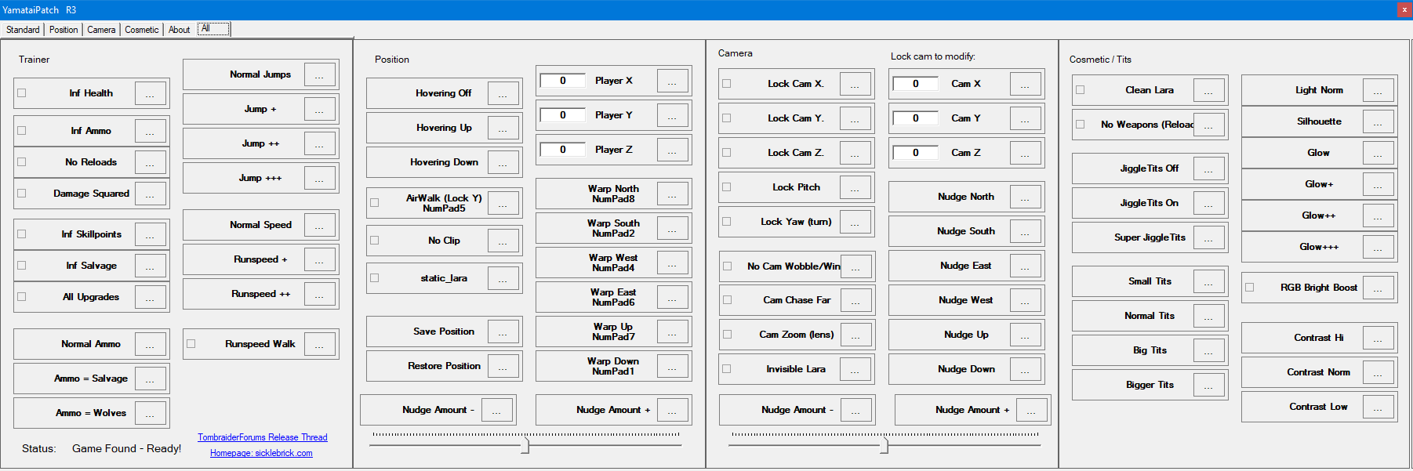Click the ellipsis button beside Jump +++
This screenshot has width=1413, height=471.
point(320,178)
